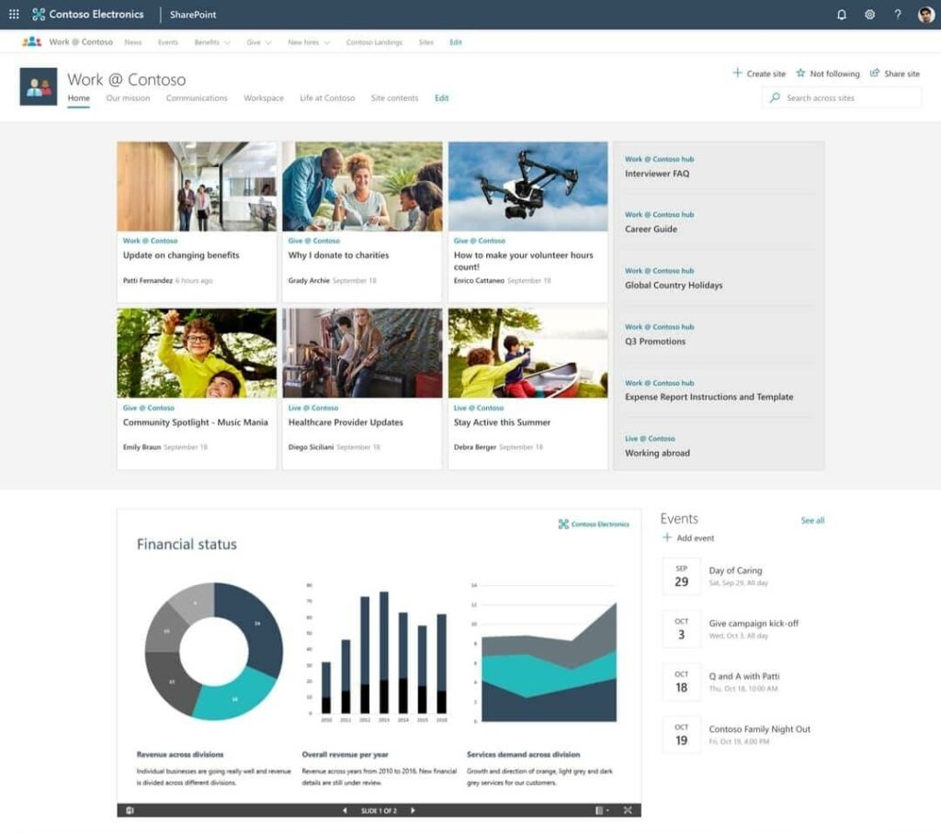The image size is (941, 834).
Task: Open Community Spotlight - Music Mania article
Action: tap(196, 423)
